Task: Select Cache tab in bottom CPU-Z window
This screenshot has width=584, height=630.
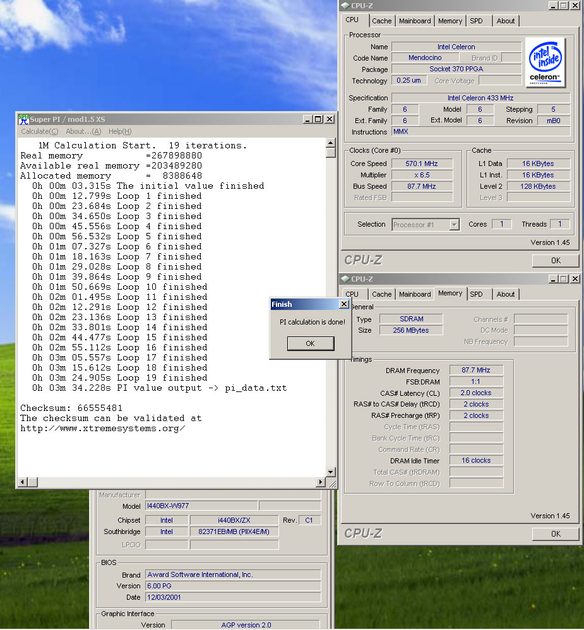Action: pos(381,294)
